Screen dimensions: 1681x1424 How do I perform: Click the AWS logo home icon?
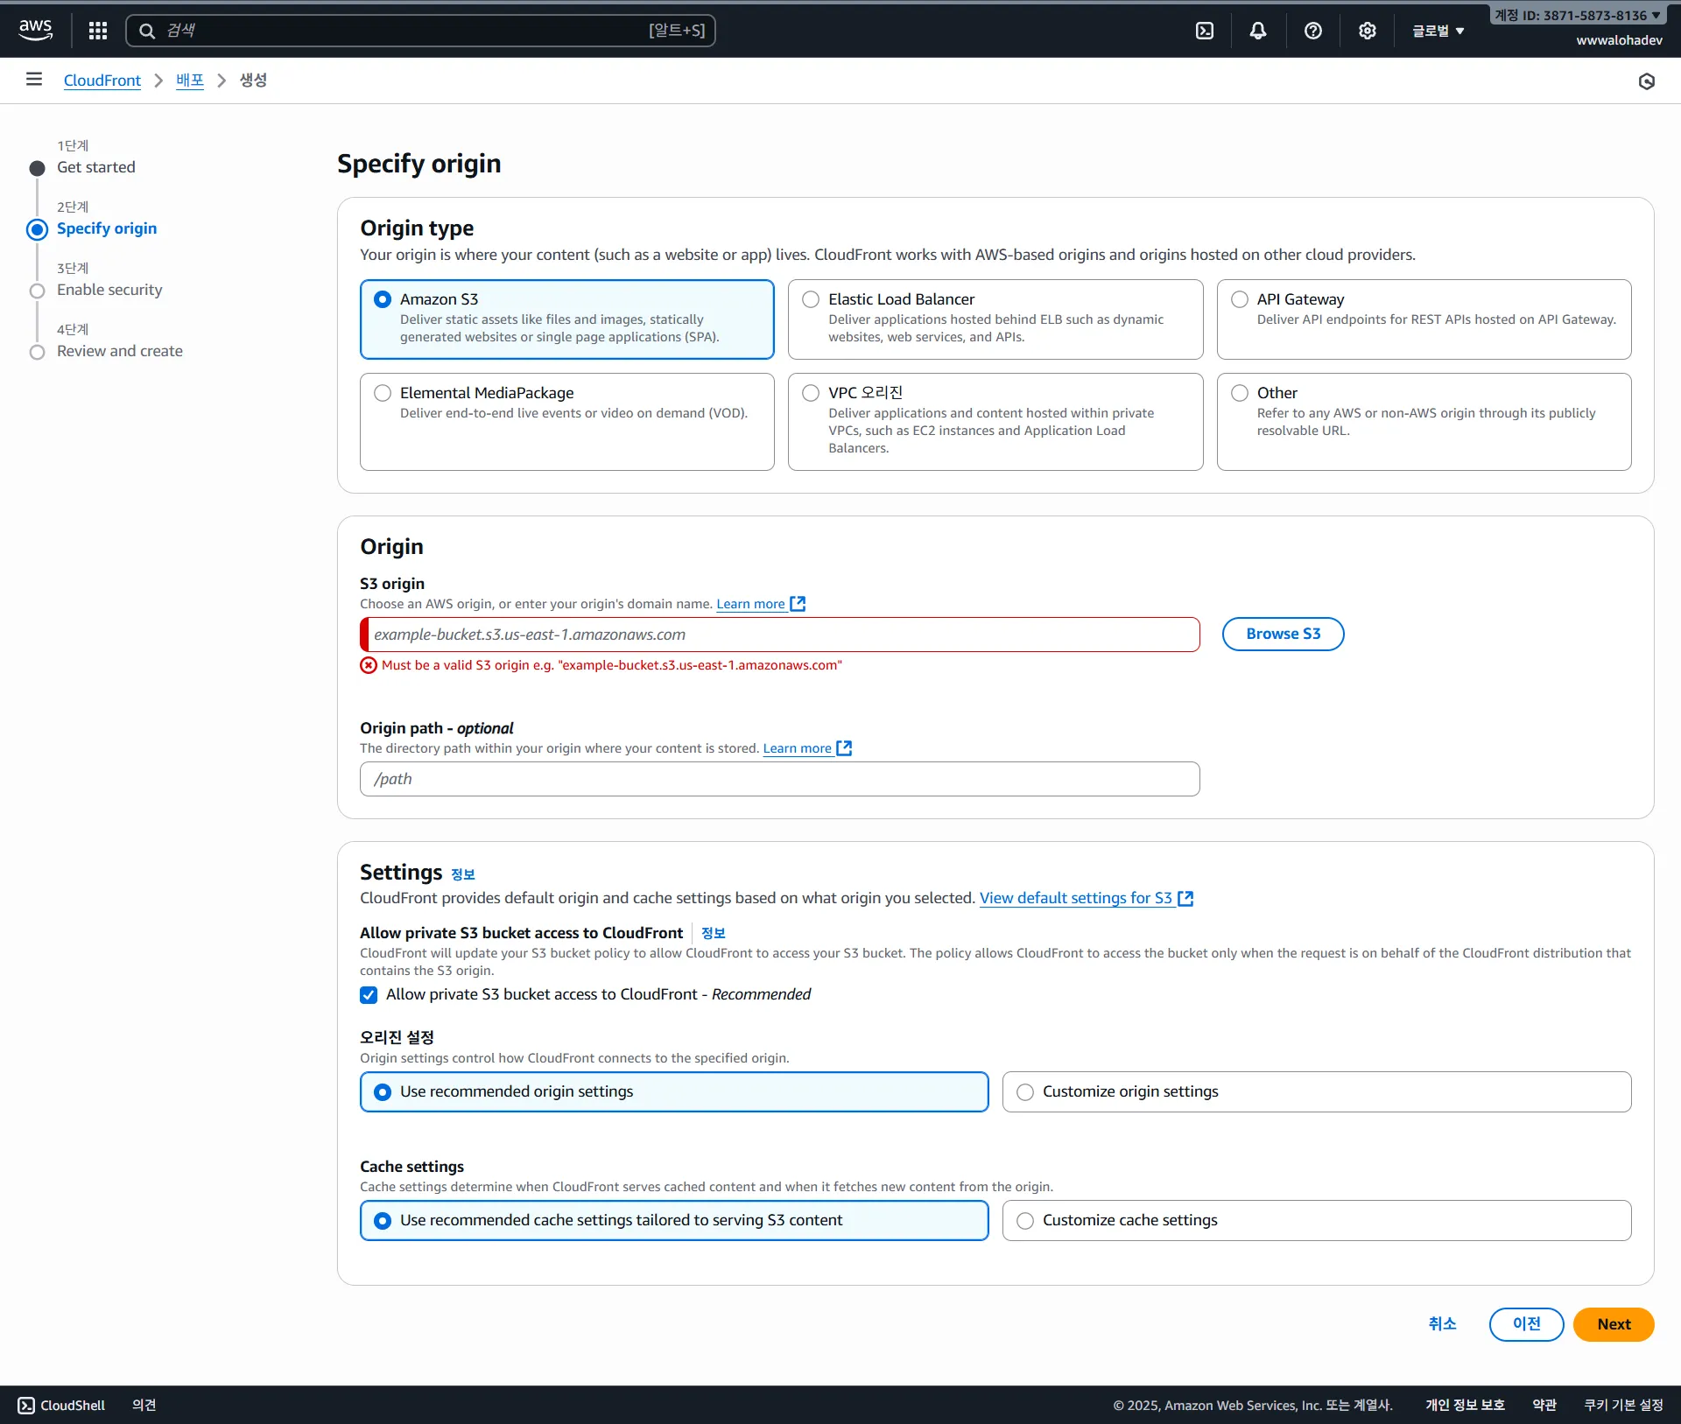(36, 30)
